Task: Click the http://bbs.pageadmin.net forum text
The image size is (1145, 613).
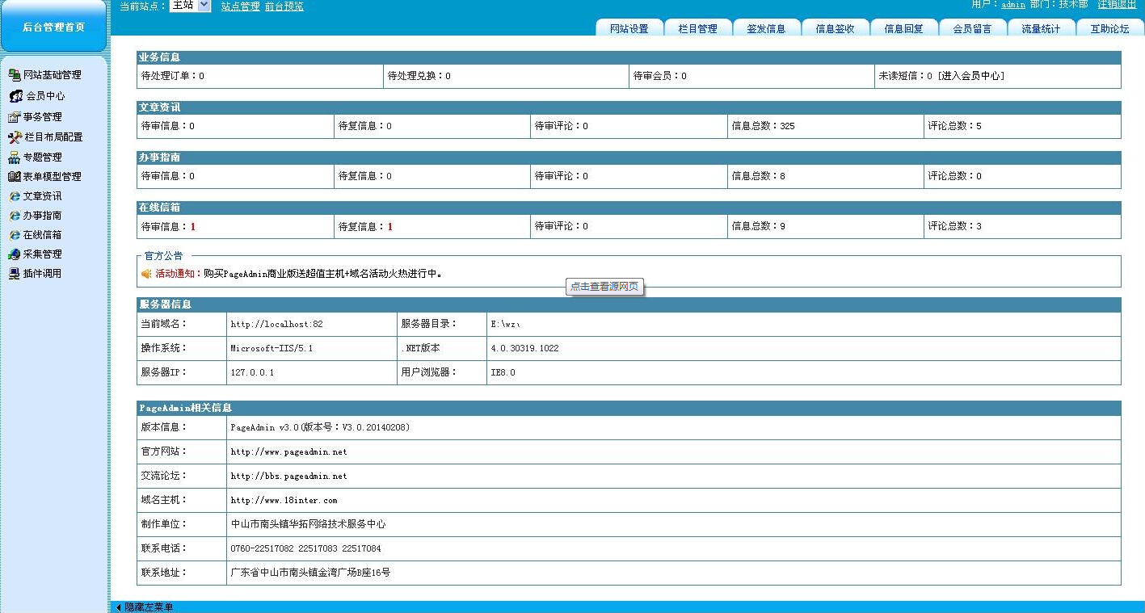Action: pos(289,477)
